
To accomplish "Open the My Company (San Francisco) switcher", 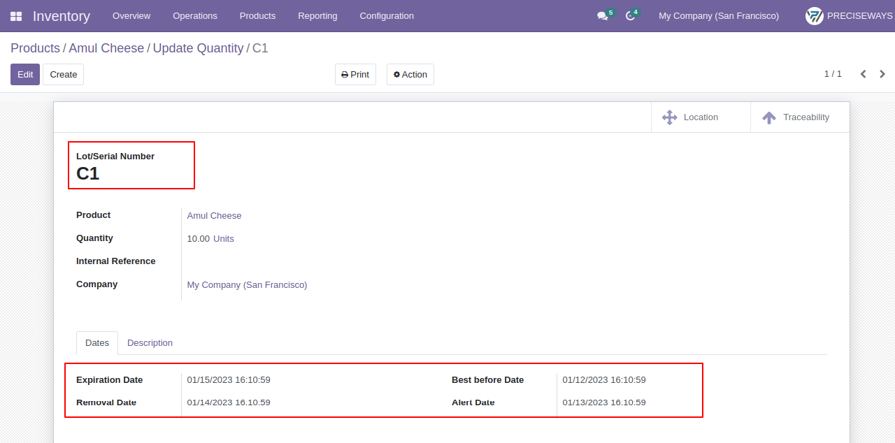I will (x=719, y=16).
